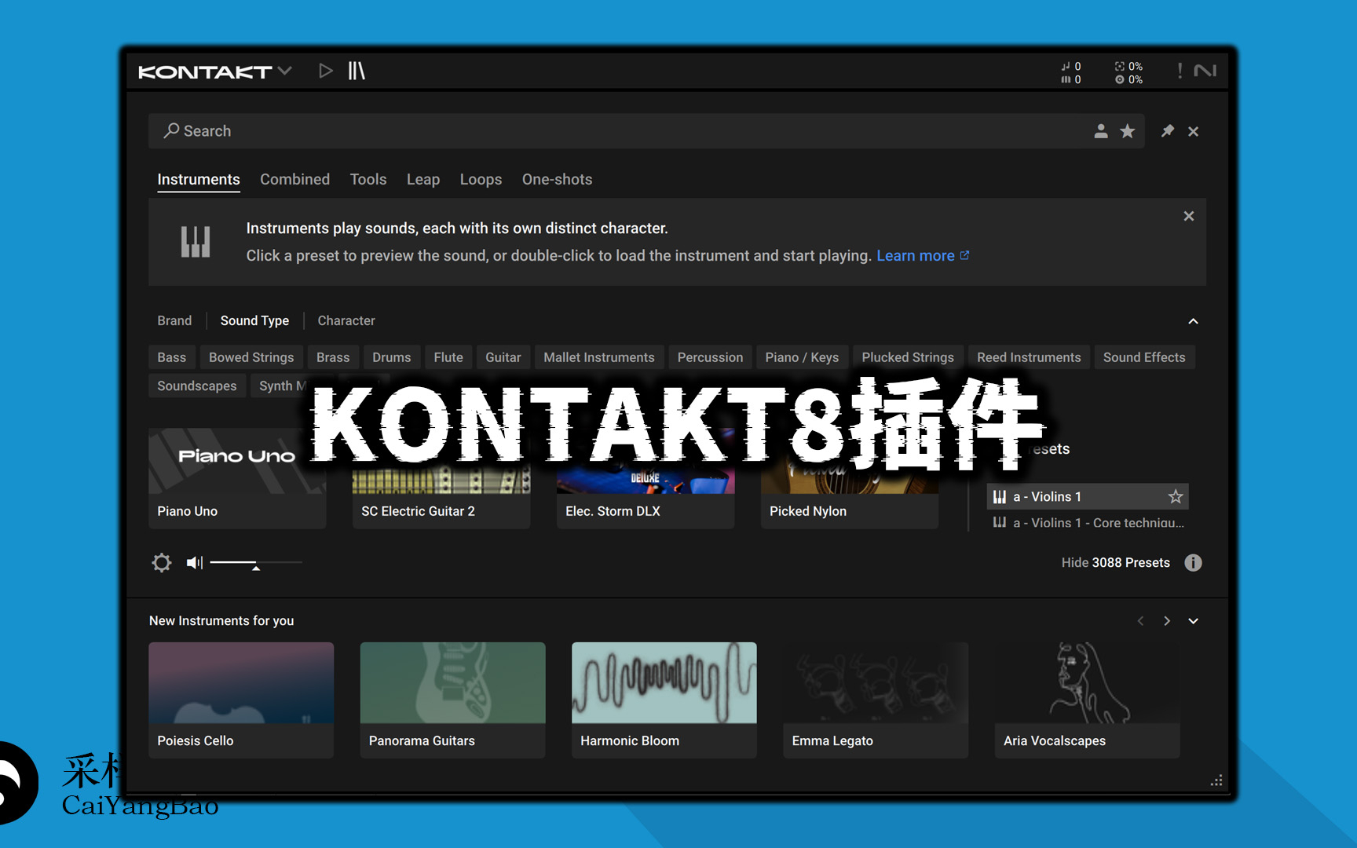Click the user content filter icon
The height and width of the screenshot is (848, 1357).
click(1100, 131)
